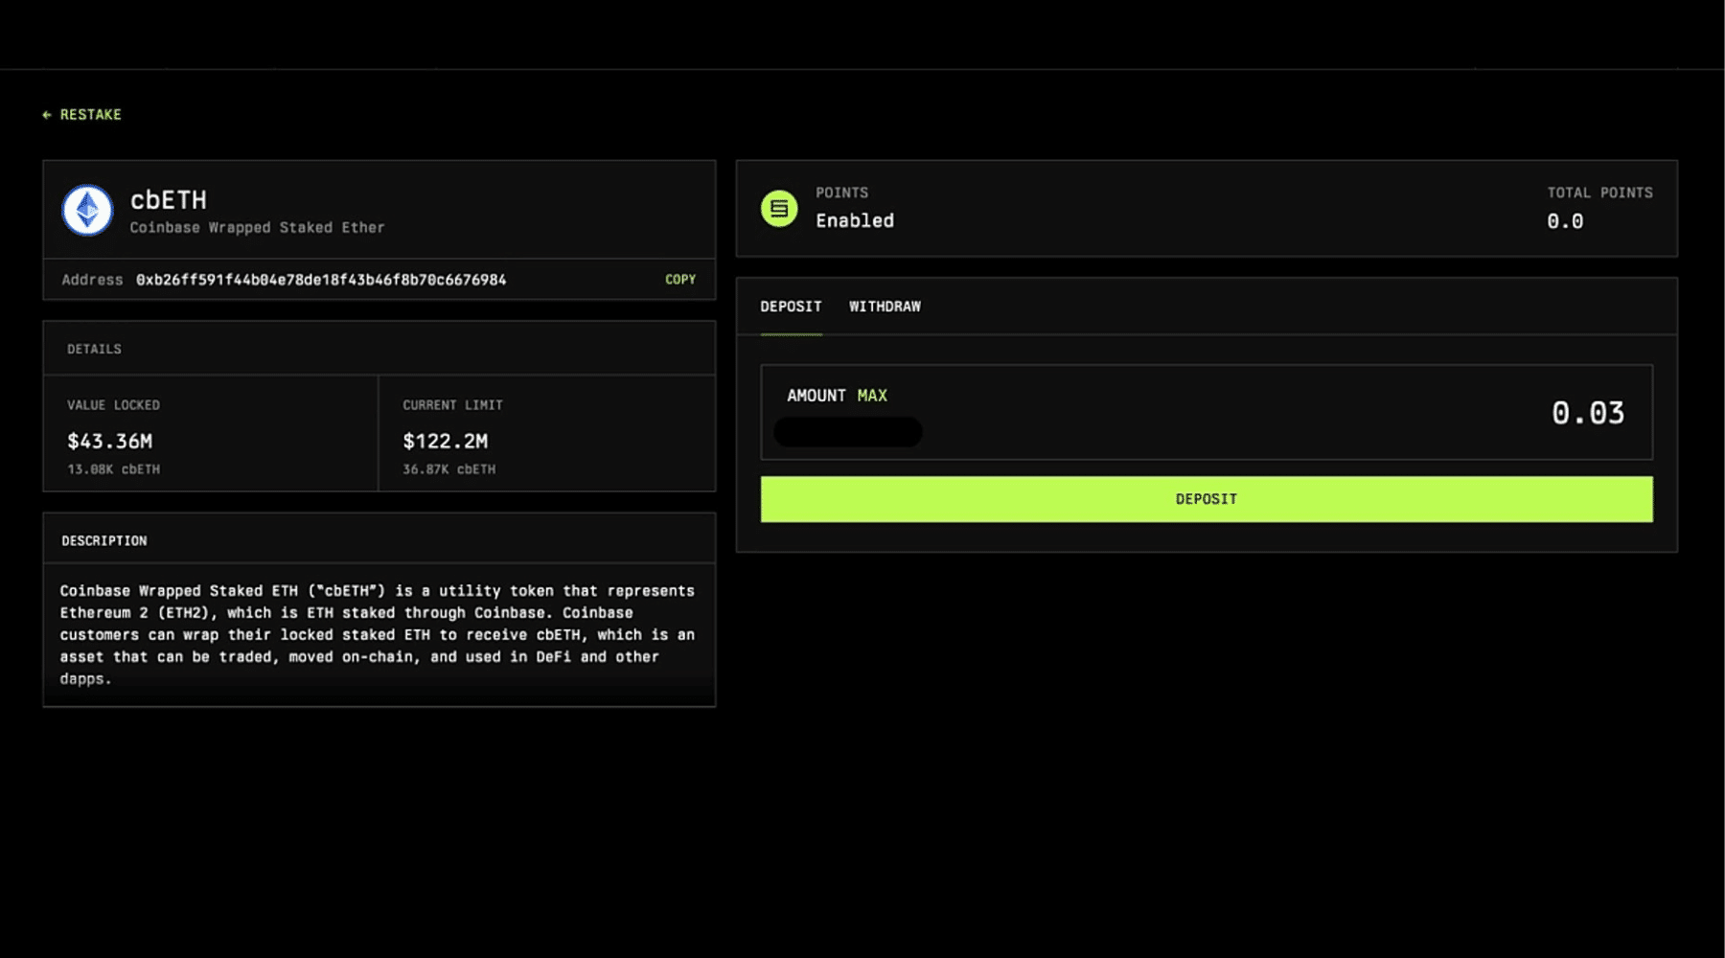Click the Coinbase Wrapped Staked Ether subtitle
Image resolution: width=1725 pixels, height=958 pixels.
[x=257, y=227]
